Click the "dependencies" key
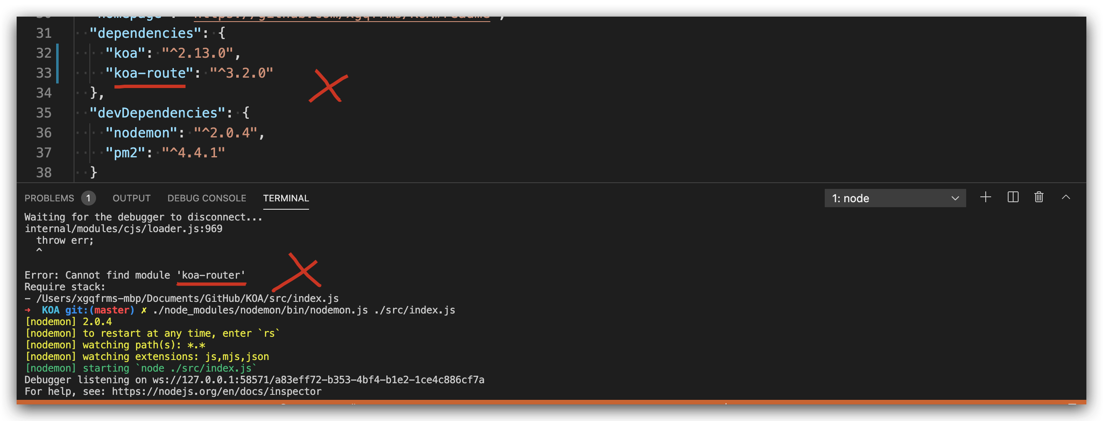The height and width of the screenshot is (421, 1103). 145,33
